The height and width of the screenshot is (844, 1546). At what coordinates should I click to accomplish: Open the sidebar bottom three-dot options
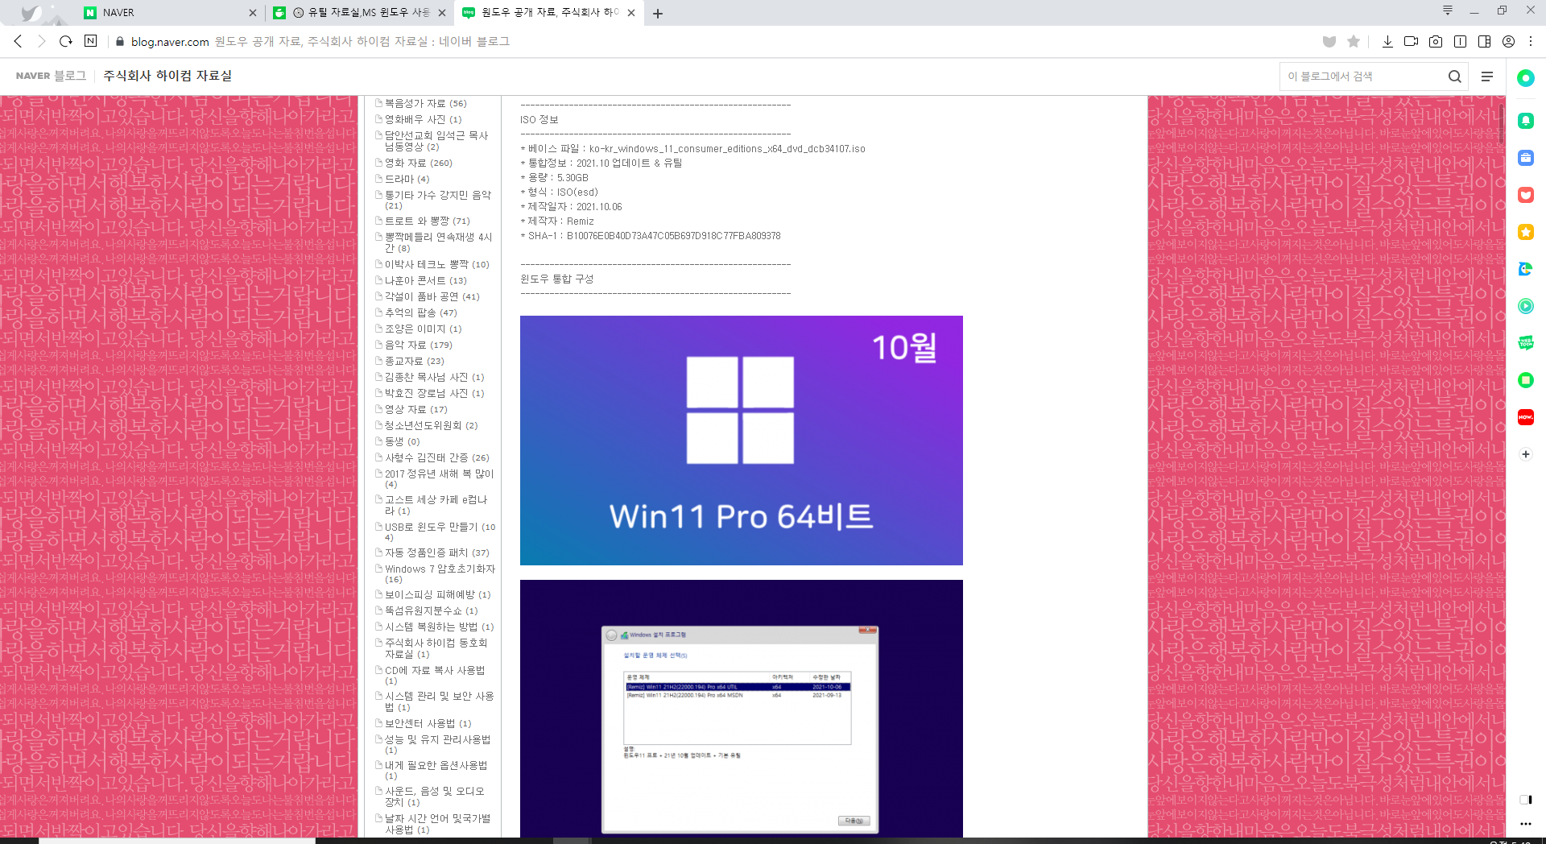[x=1525, y=824]
